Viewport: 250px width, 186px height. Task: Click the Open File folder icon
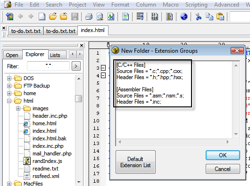click(53, 16)
